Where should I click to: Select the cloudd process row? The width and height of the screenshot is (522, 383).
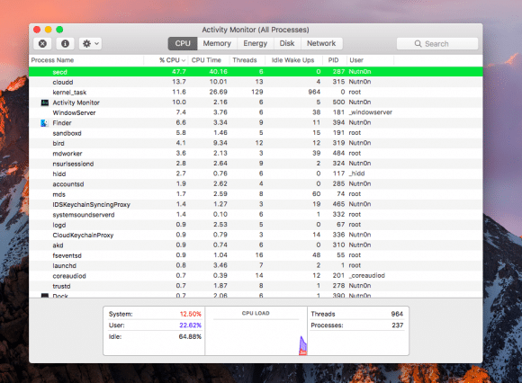[x=256, y=82]
